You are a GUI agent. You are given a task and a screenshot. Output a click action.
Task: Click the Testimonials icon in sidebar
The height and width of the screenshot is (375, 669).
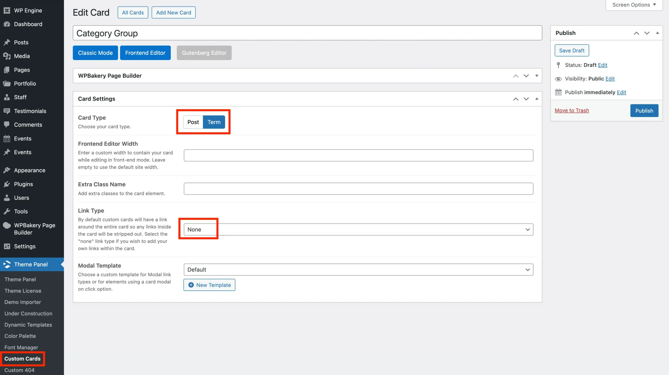point(7,111)
